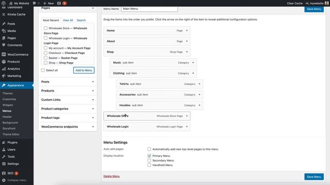Expand Music sub item arrow
The image size is (330, 185).
point(193,63)
